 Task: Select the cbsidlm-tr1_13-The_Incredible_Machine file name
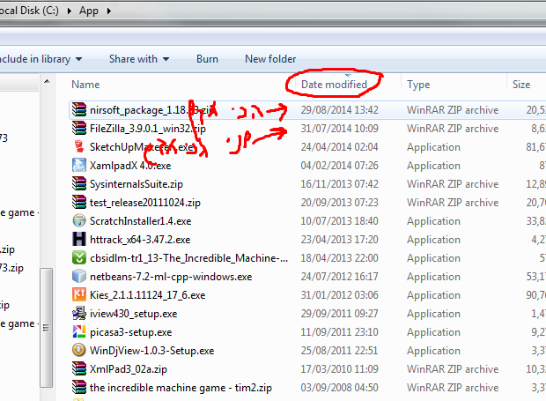pos(188,258)
